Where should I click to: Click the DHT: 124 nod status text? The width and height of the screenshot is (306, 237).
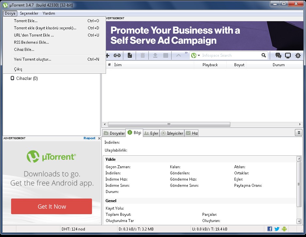coord(73,229)
